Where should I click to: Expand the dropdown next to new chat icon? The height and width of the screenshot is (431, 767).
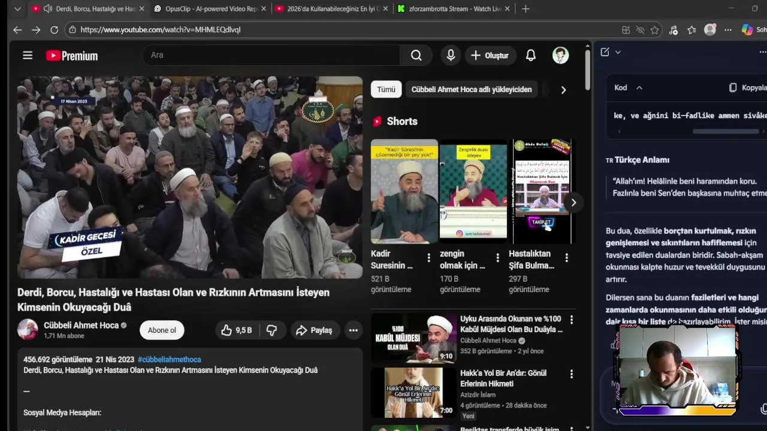[x=618, y=52]
